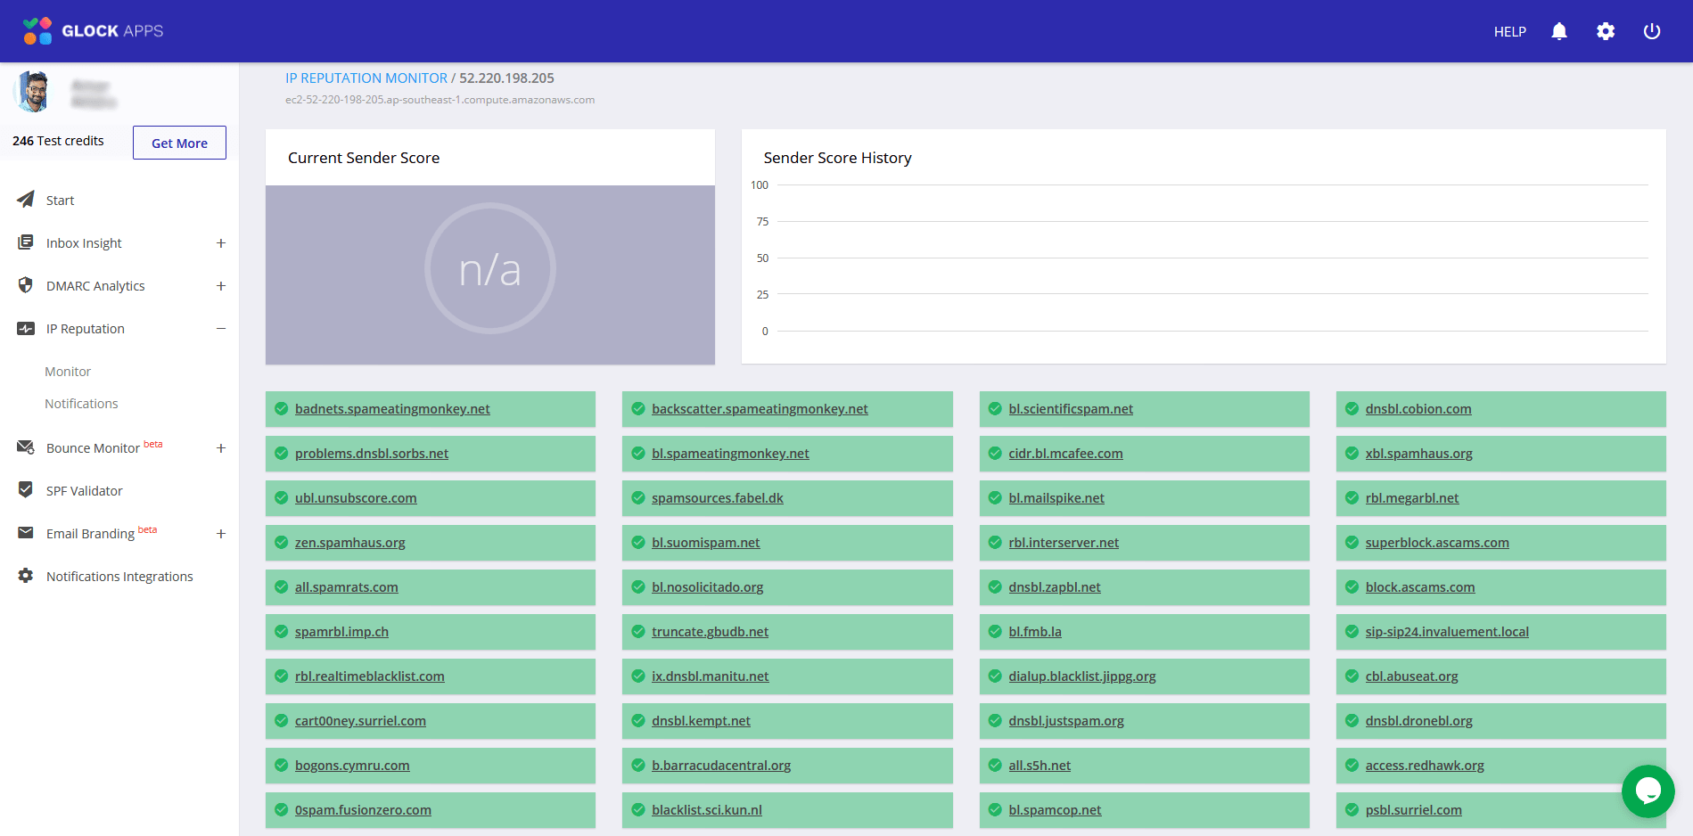Image resolution: width=1693 pixels, height=836 pixels.
Task: Open the notifications bell in header
Action: 1559,31
